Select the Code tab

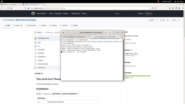pos(7,25)
